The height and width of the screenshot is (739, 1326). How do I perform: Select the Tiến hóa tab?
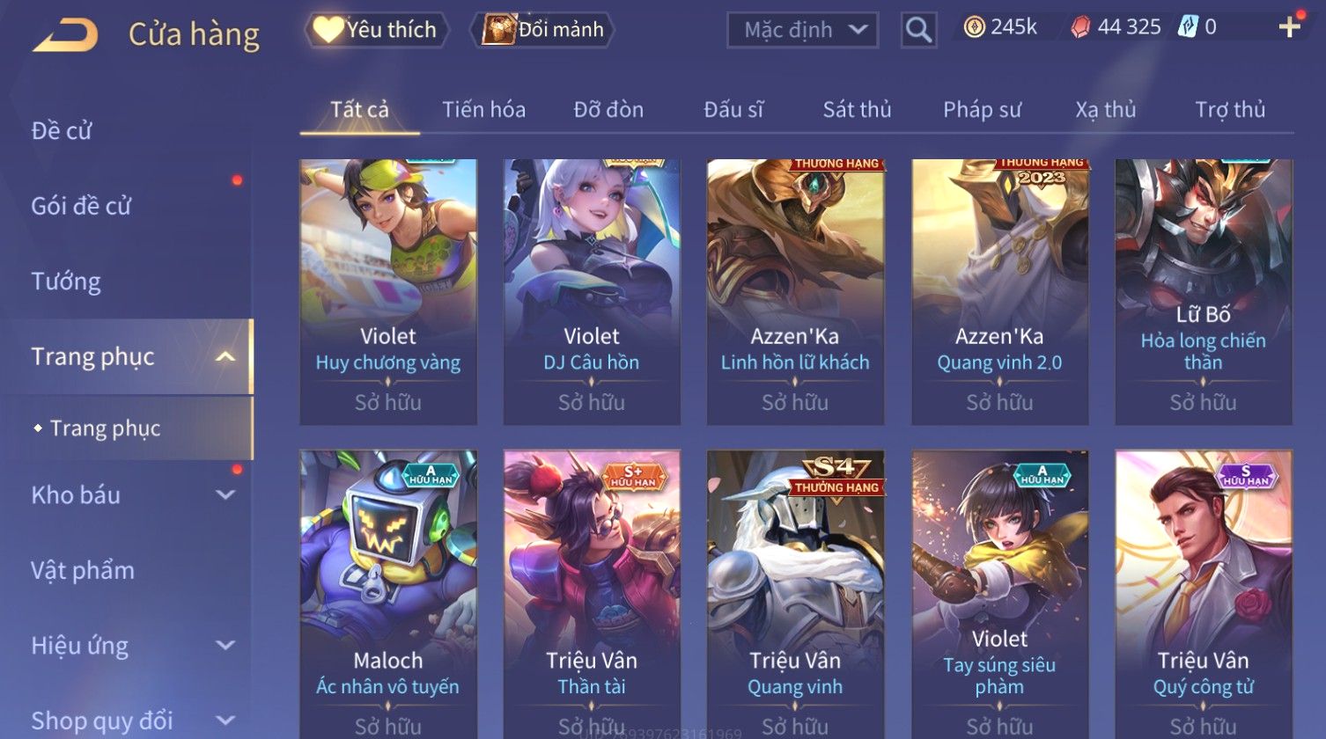click(483, 110)
